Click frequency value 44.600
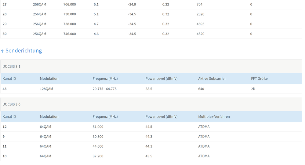Screen dimensions: 305x165 98,146
